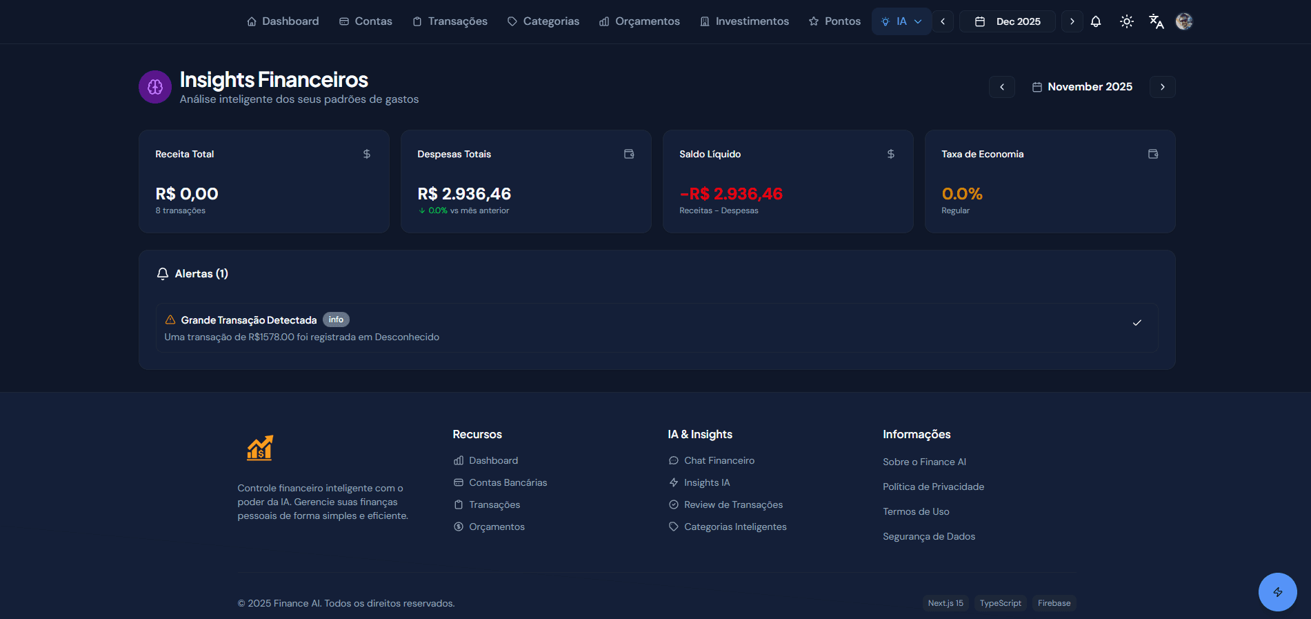This screenshot has width=1311, height=619.
Task: Click the Insights Financeiros heading
Action: pos(274,79)
